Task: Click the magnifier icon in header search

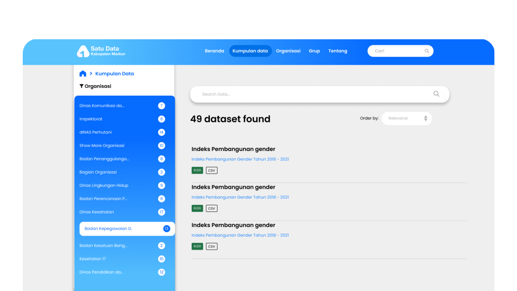Action: click(x=427, y=51)
